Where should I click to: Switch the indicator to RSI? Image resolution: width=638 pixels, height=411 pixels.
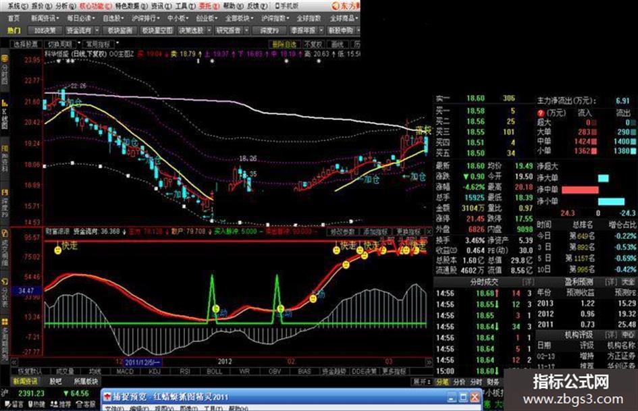tap(185, 371)
